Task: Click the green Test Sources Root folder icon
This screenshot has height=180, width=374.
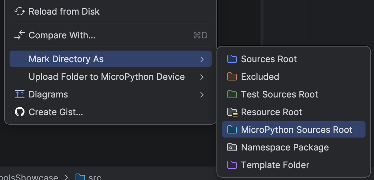Action: pos(232,94)
